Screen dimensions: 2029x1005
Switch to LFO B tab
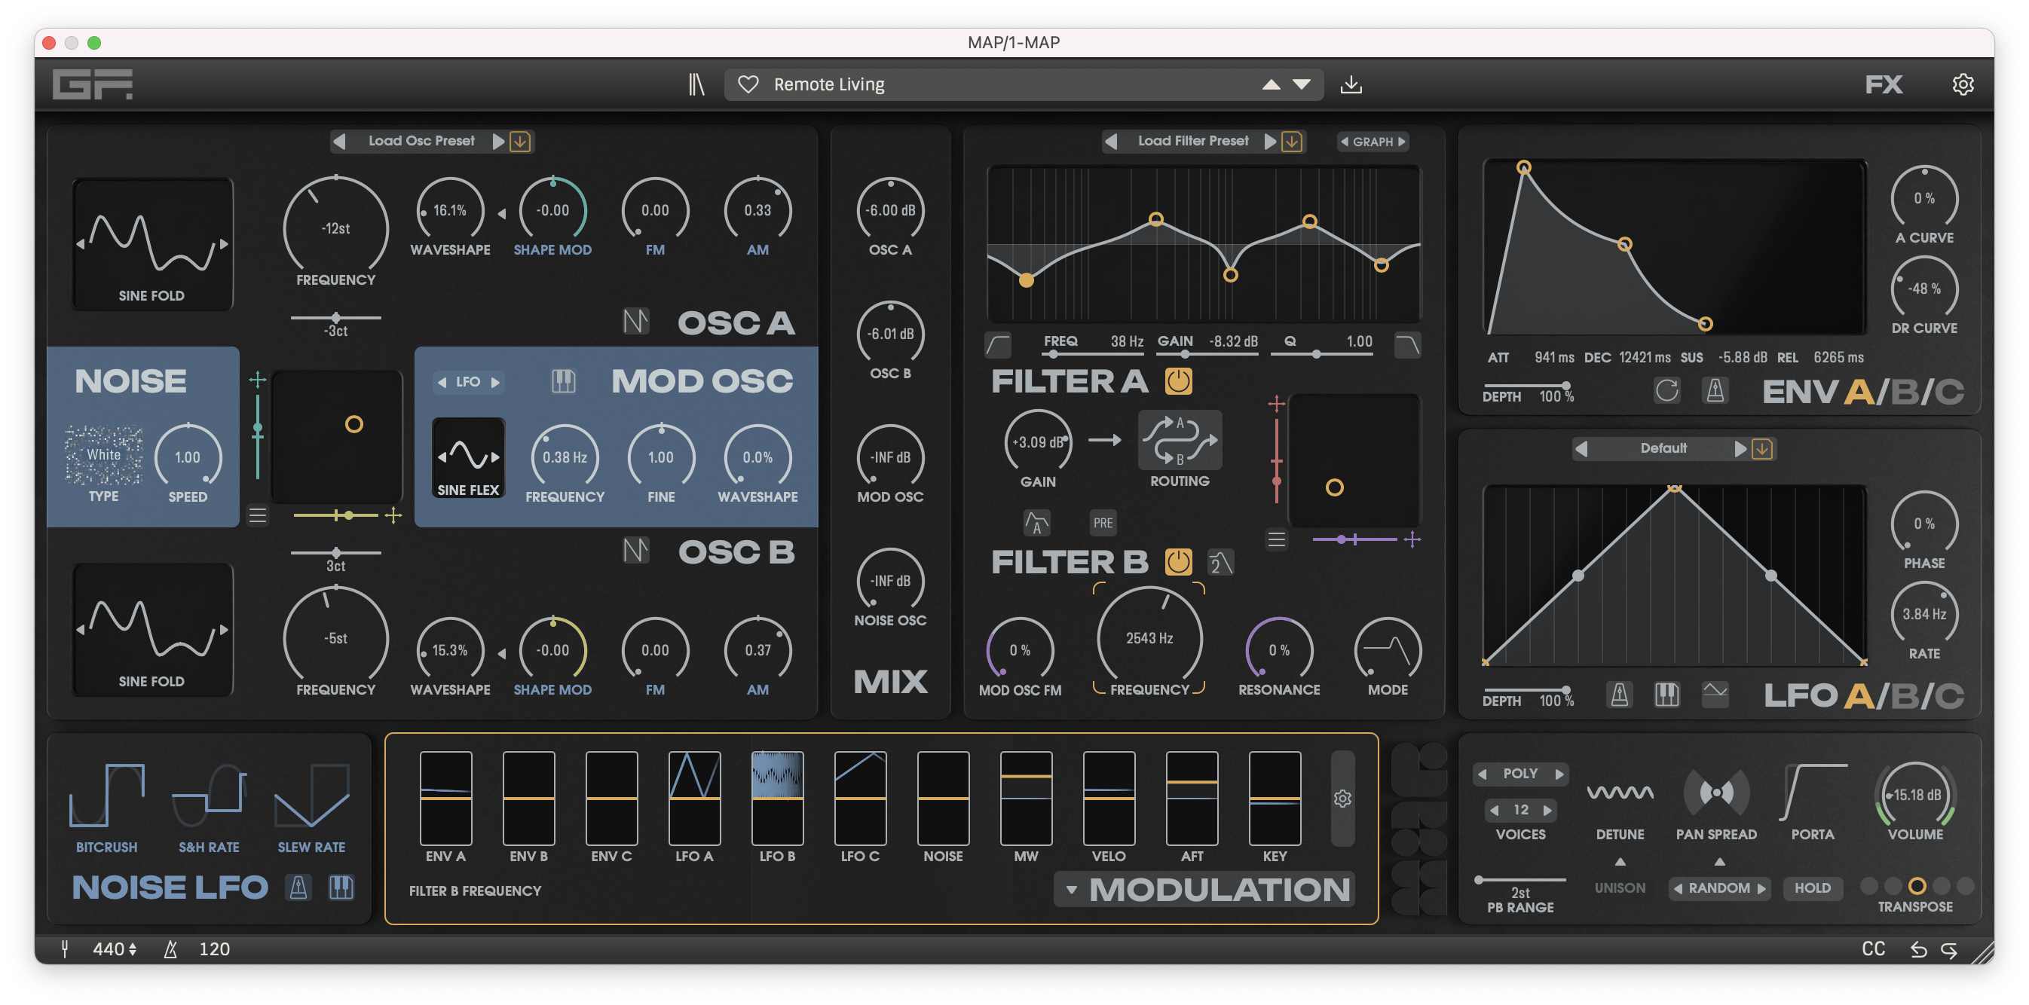(1905, 695)
